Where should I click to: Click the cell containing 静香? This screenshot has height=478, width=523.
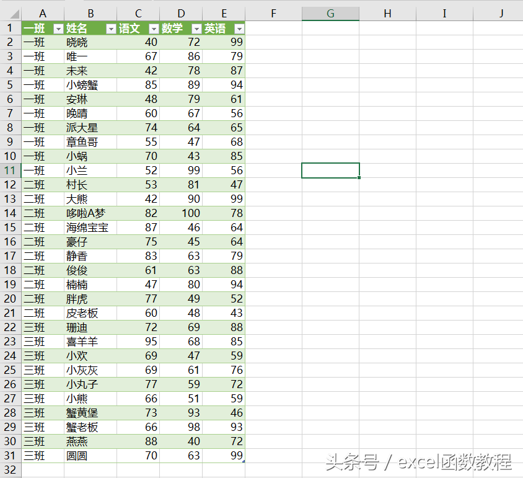coord(90,256)
